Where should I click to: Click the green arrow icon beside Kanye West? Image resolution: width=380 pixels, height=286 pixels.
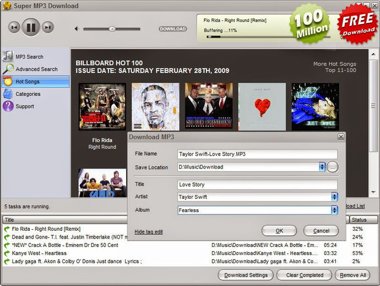coord(7,253)
